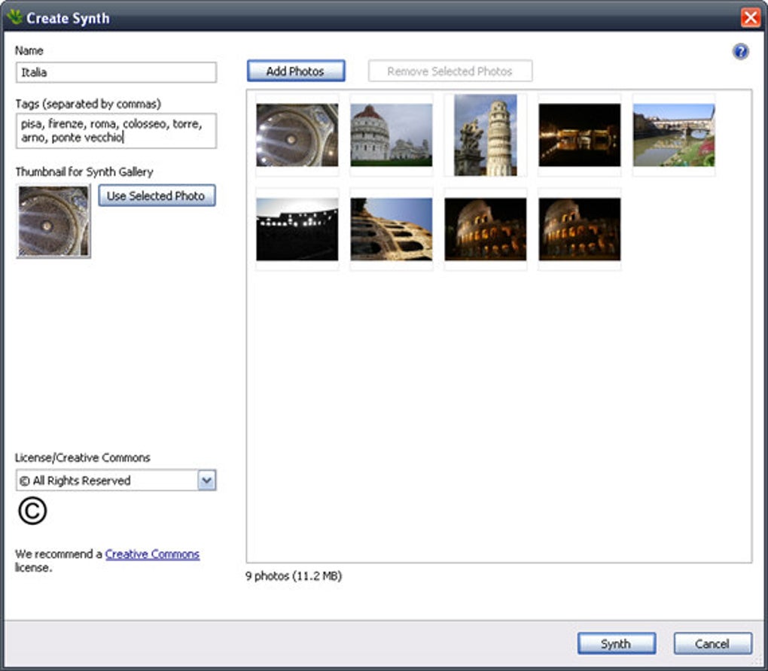Click the large copyright symbol icon

click(x=32, y=511)
